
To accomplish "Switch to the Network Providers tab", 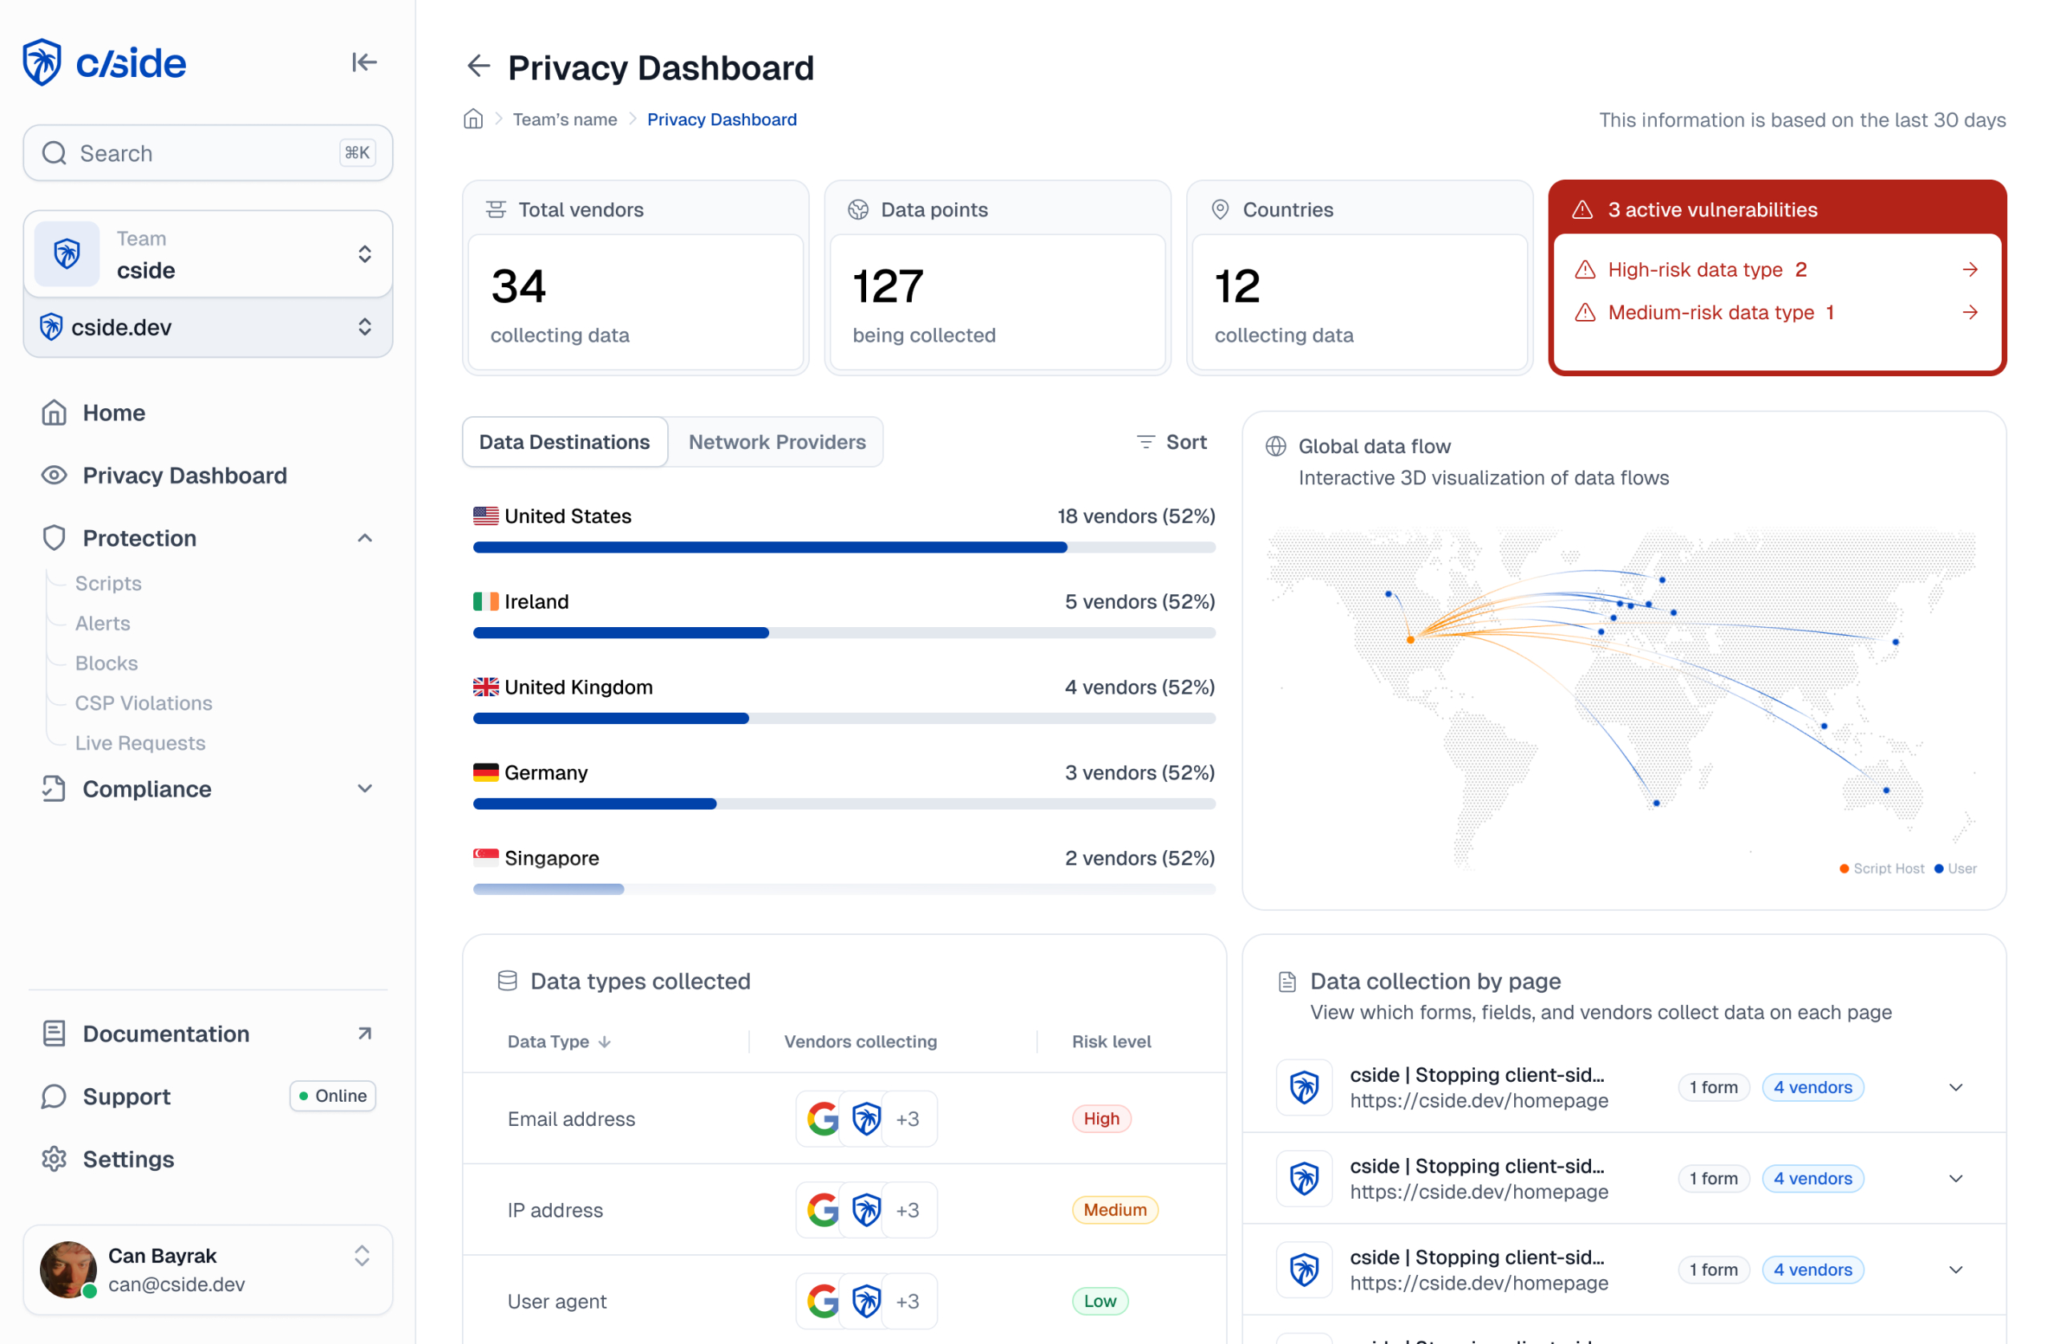I will [776, 442].
